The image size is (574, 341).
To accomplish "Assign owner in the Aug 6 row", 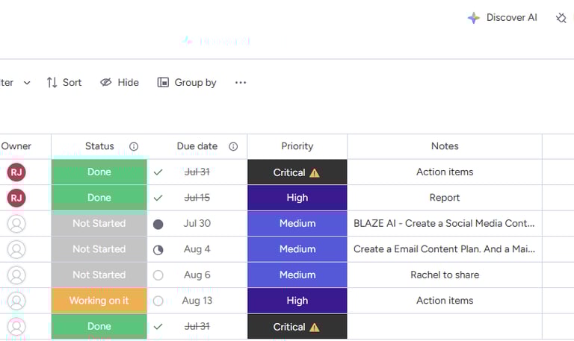I will point(16,275).
